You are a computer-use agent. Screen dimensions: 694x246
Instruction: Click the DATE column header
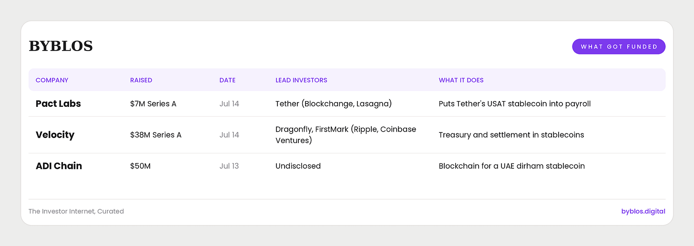point(227,80)
